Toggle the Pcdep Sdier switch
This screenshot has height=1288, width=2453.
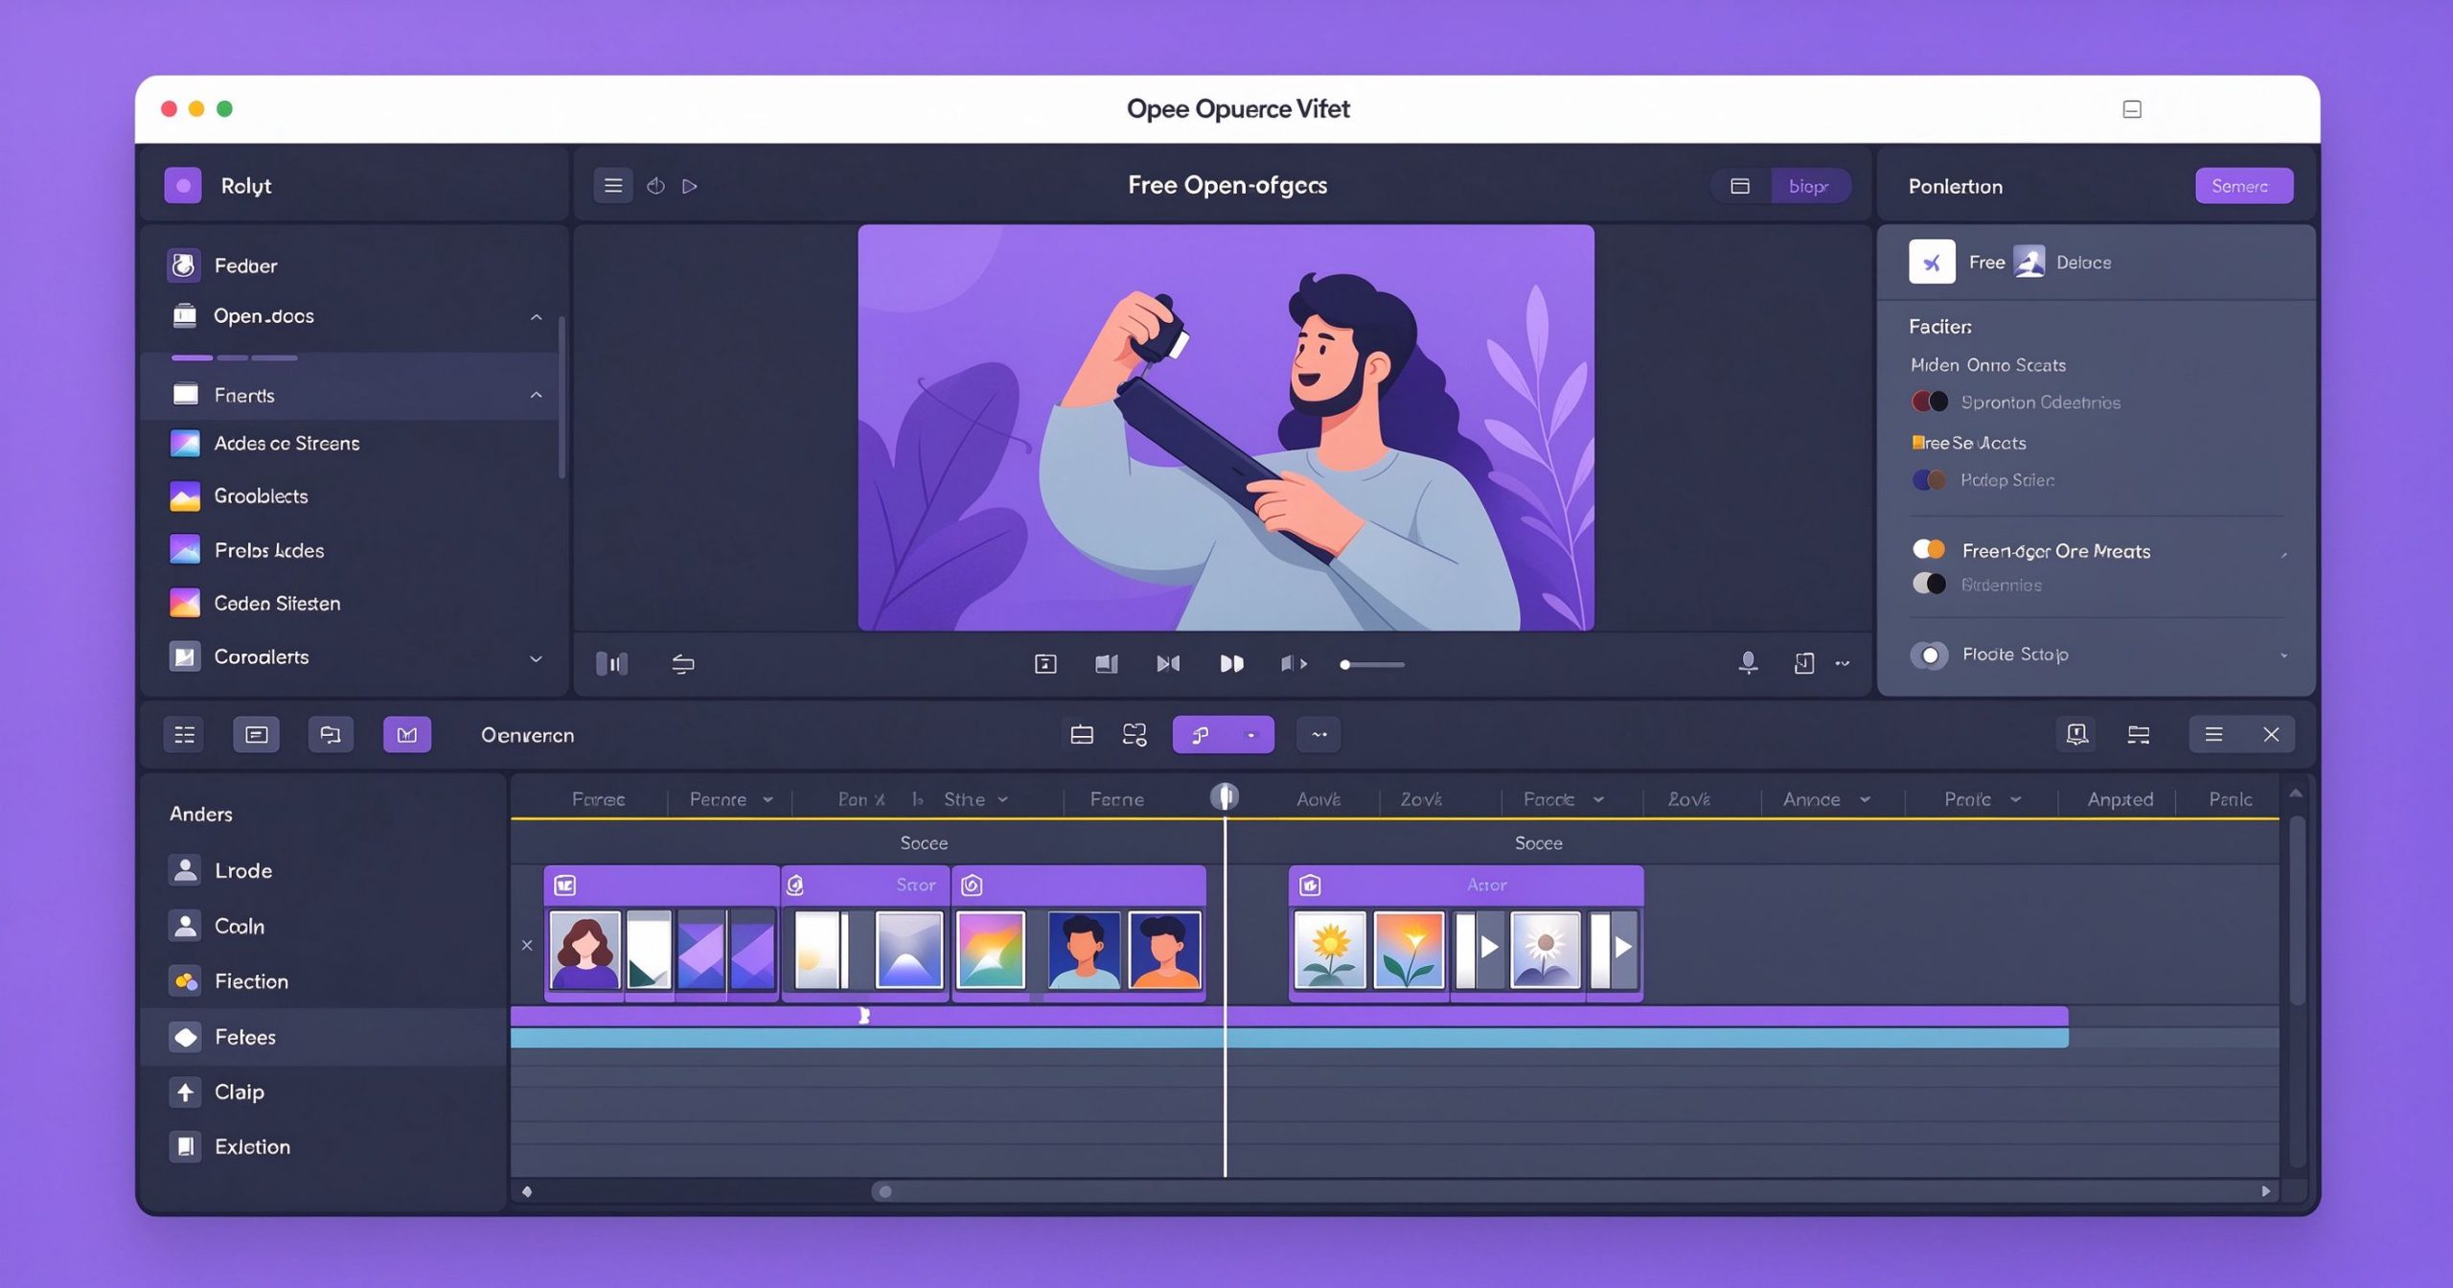pos(1929,479)
